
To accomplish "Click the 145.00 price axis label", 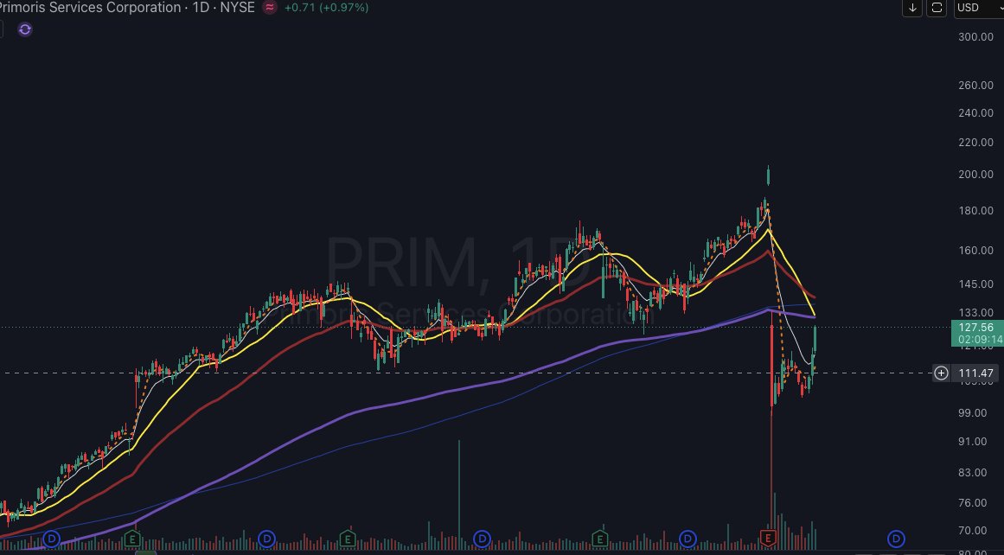I will [975, 284].
